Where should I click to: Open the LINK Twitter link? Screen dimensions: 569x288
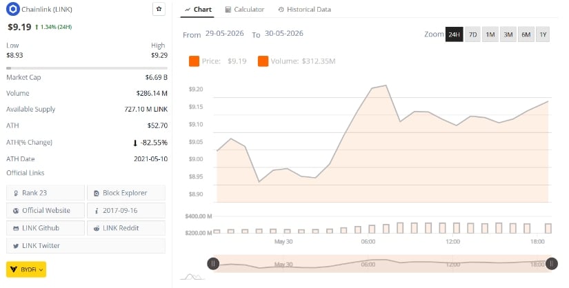pyautogui.click(x=86, y=245)
